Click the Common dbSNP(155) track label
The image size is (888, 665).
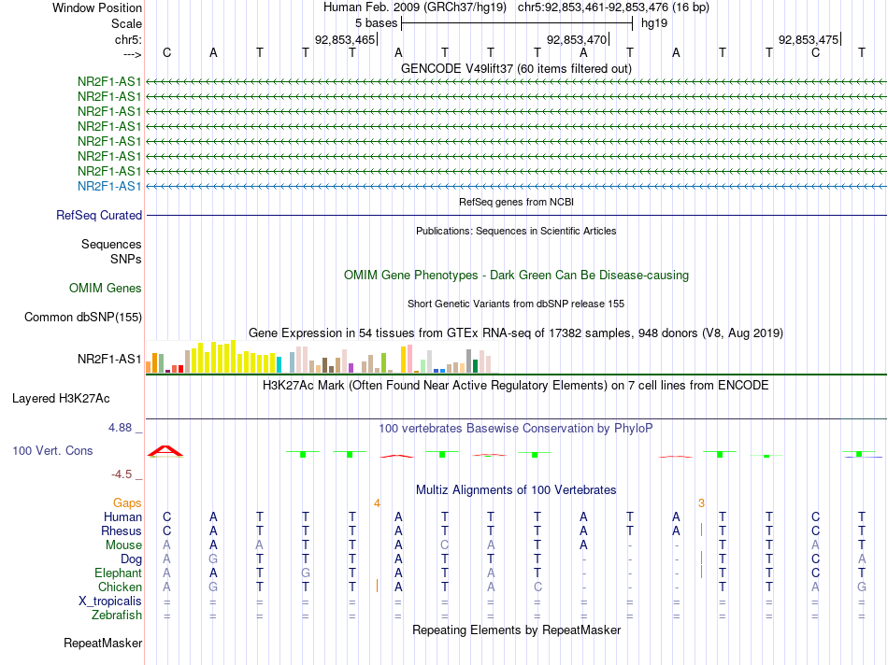83,317
